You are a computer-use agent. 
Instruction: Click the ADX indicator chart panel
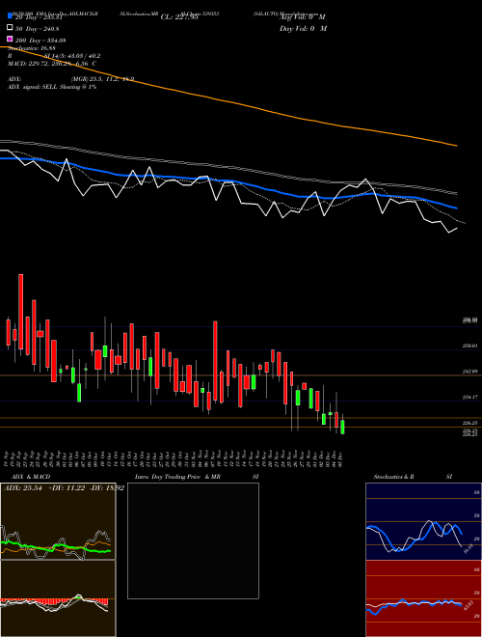(x=58, y=521)
